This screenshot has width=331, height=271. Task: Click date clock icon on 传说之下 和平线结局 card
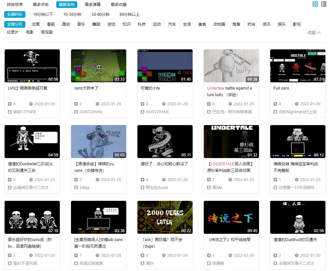[x=230, y=255]
